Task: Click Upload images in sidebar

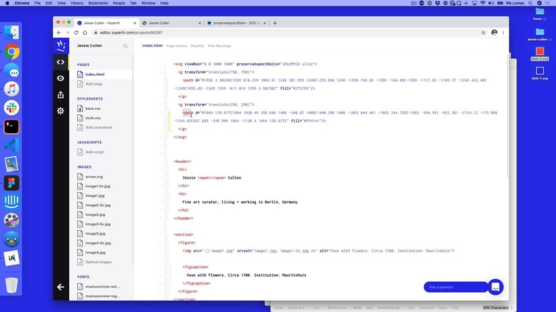Action: pyautogui.click(x=99, y=262)
